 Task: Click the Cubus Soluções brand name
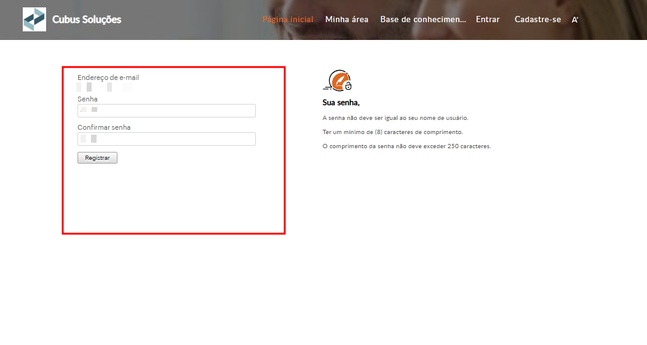click(87, 20)
